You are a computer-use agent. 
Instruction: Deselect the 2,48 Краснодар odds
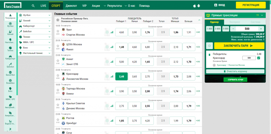point(121,76)
